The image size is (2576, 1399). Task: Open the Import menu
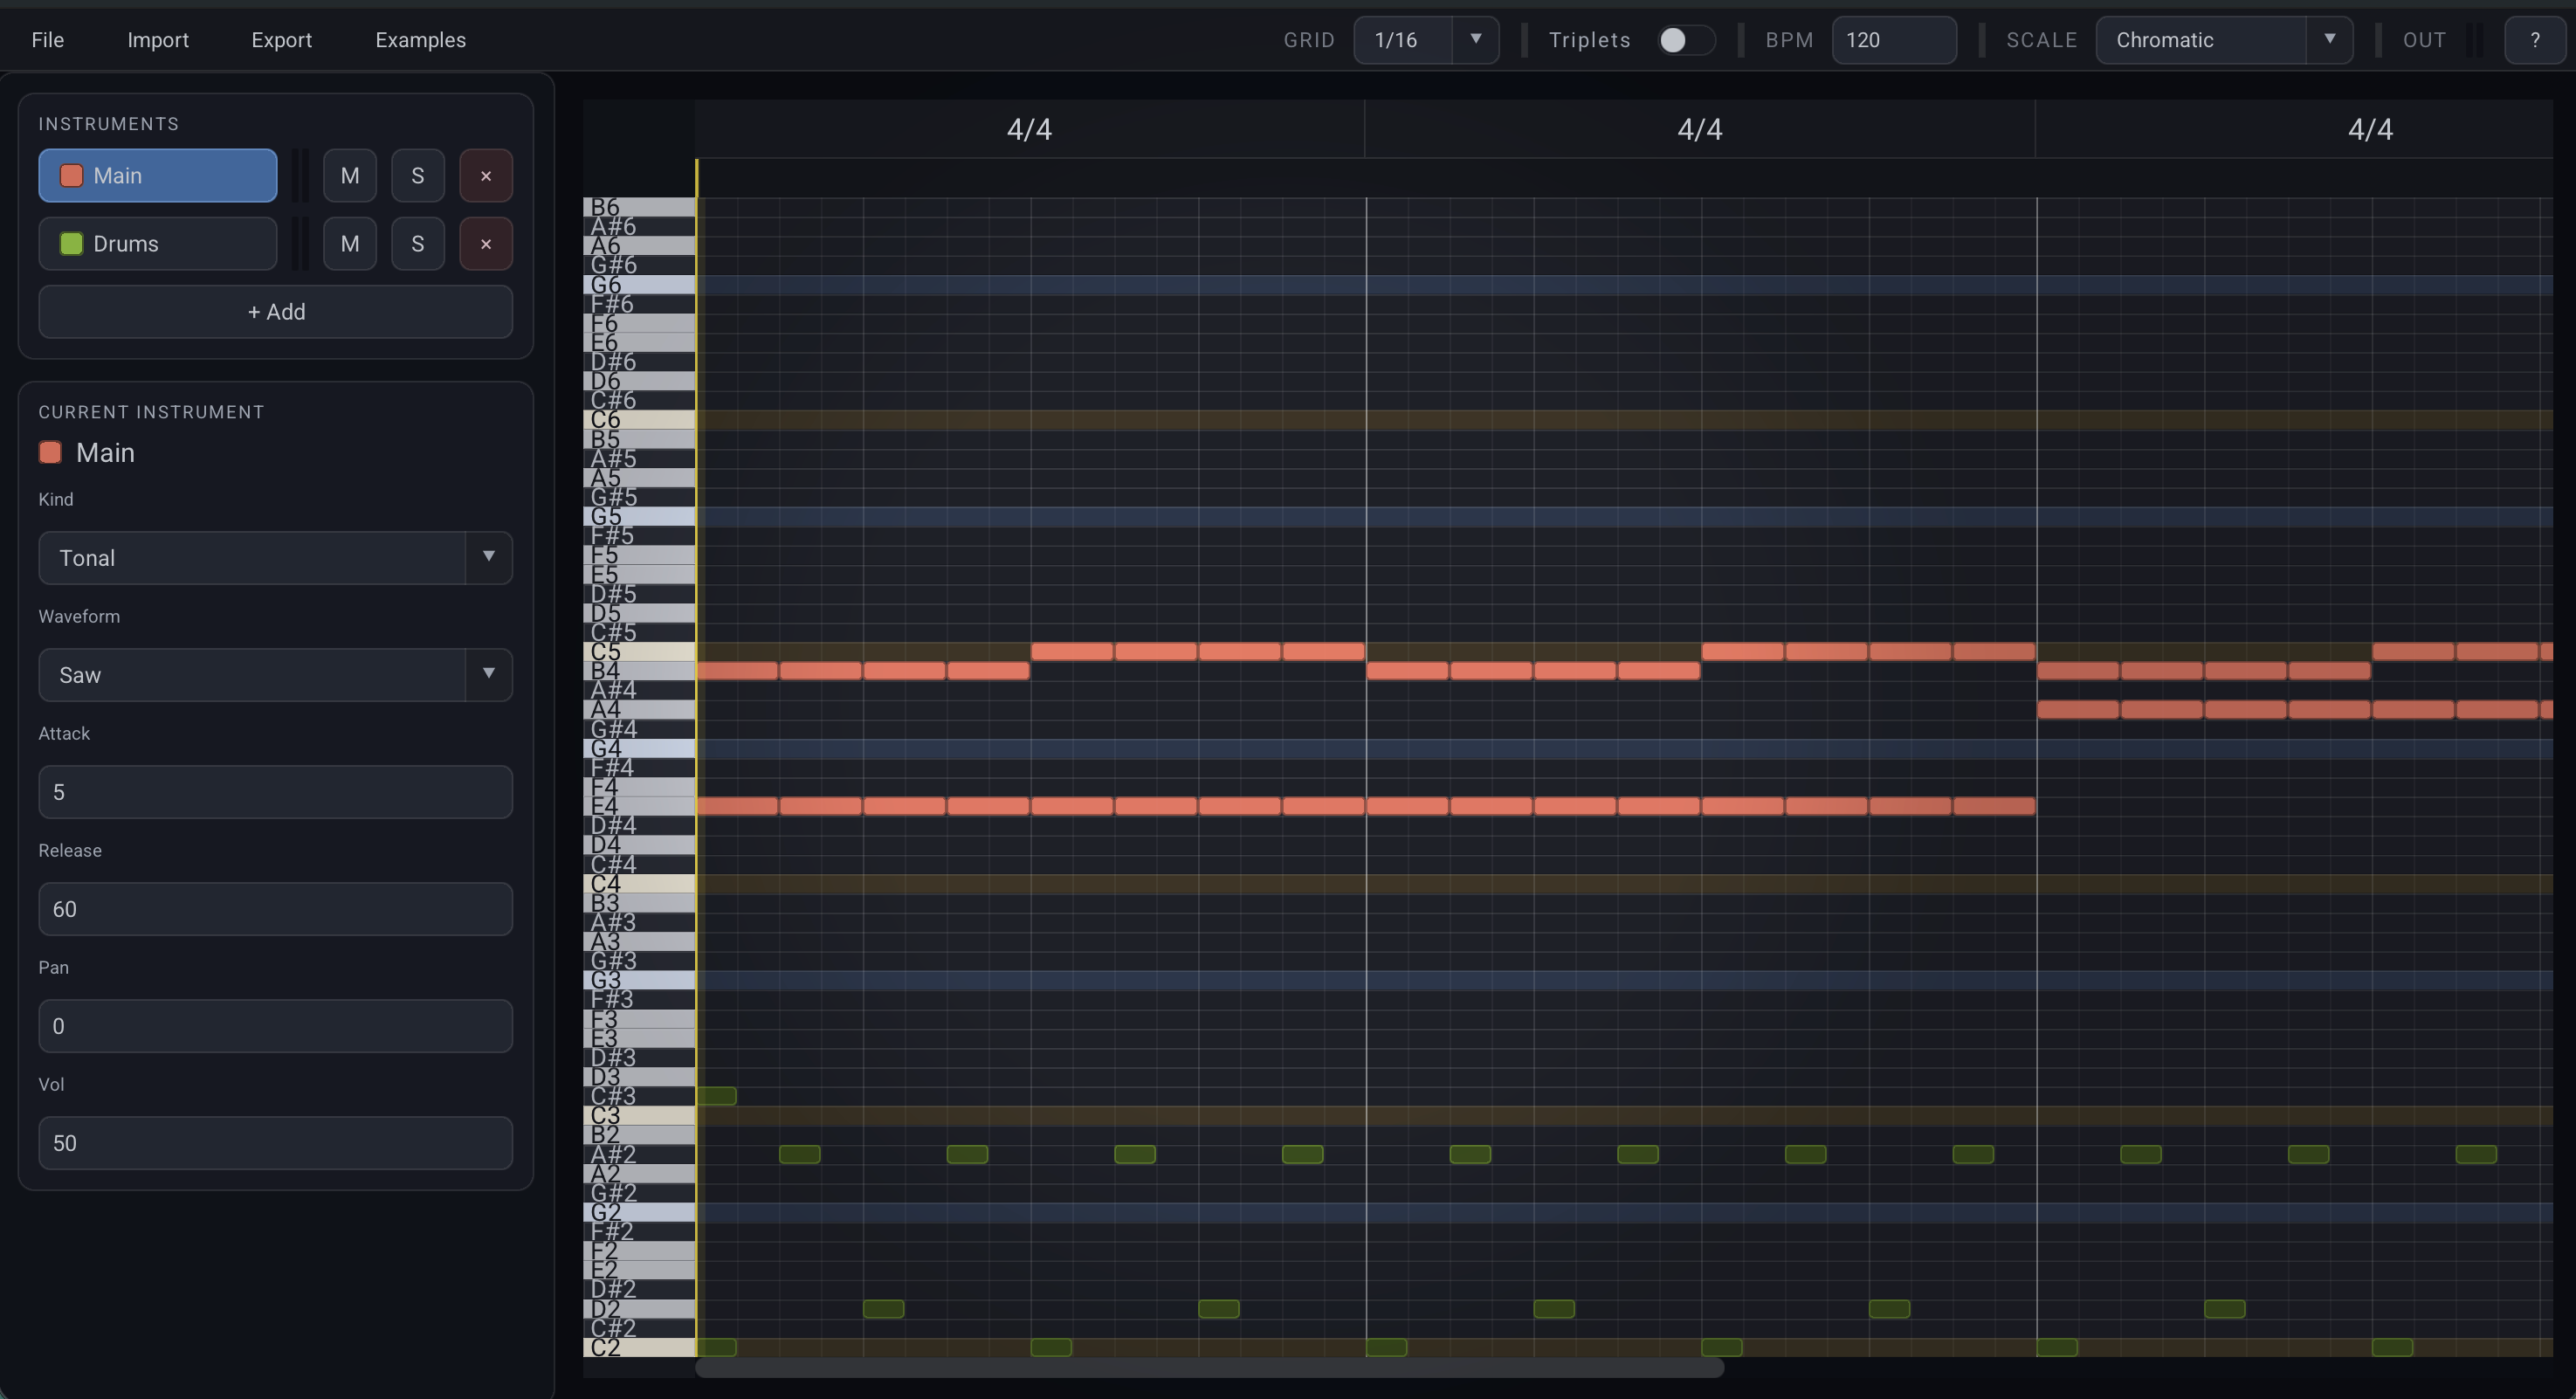(x=158, y=40)
